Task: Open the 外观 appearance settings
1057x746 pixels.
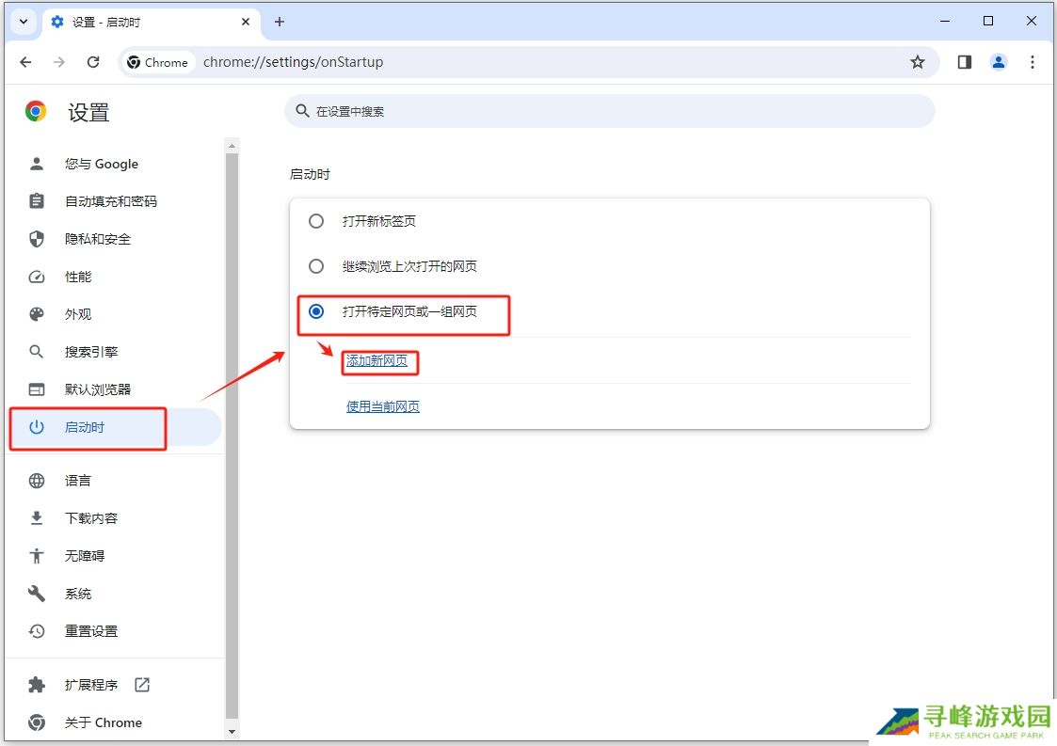Action: (78, 314)
